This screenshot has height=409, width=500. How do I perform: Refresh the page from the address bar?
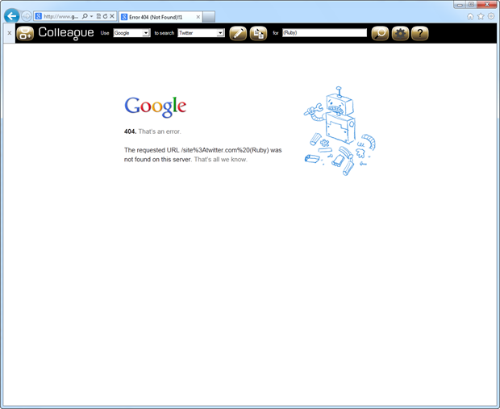105,16
